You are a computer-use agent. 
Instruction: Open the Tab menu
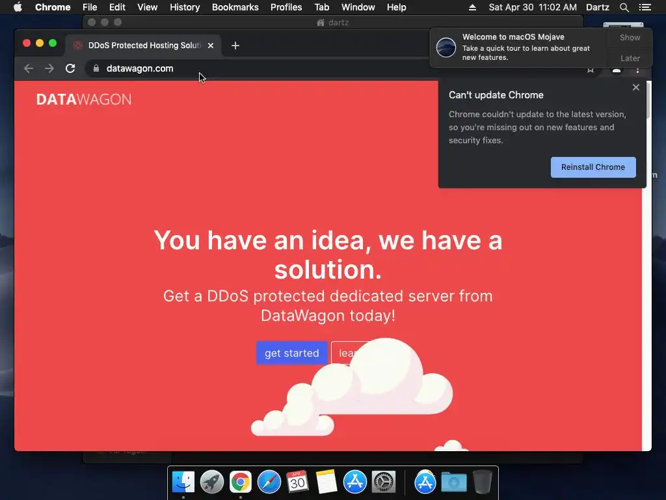click(321, 7)
